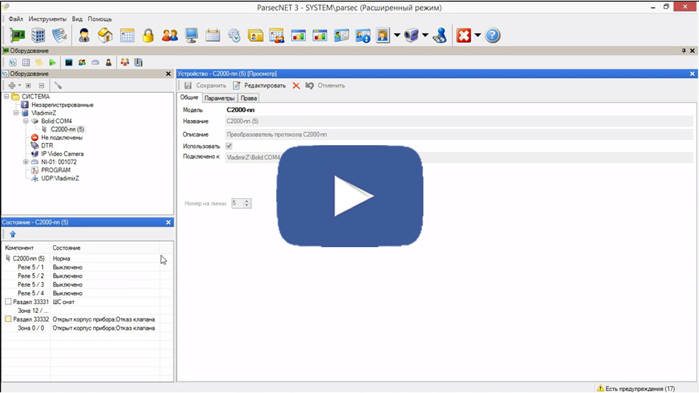Open the blue help question mark icon

point(492,35)
